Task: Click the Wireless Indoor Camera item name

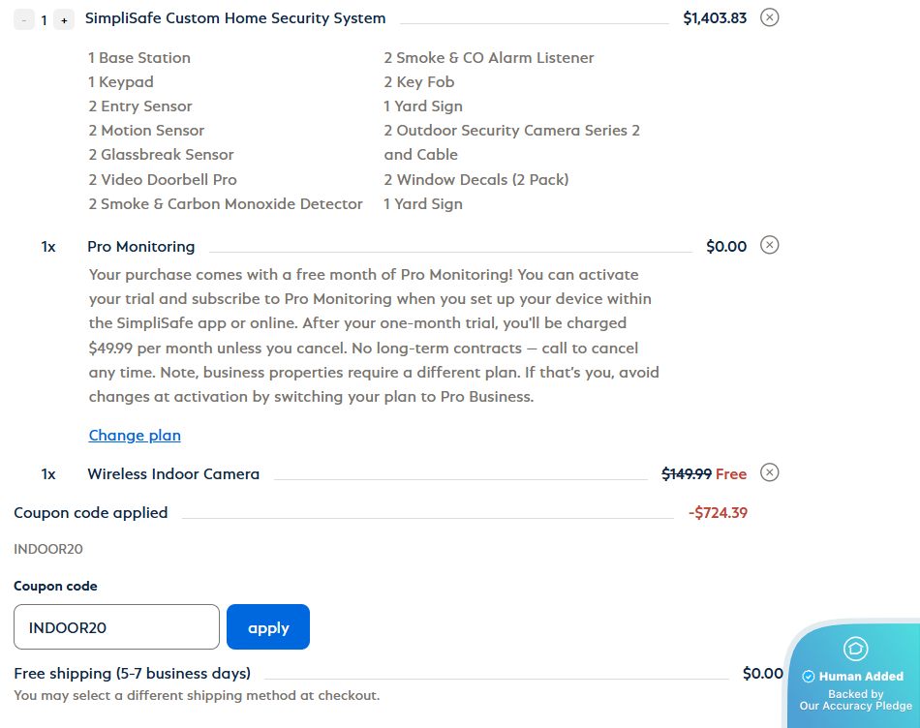Action: pos(173,473)
